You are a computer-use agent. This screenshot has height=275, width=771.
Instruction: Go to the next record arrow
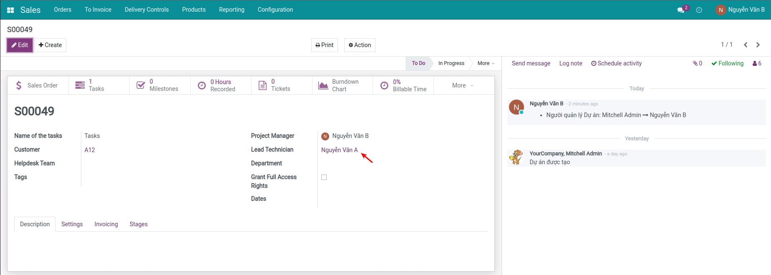click(x=758, y=45)
